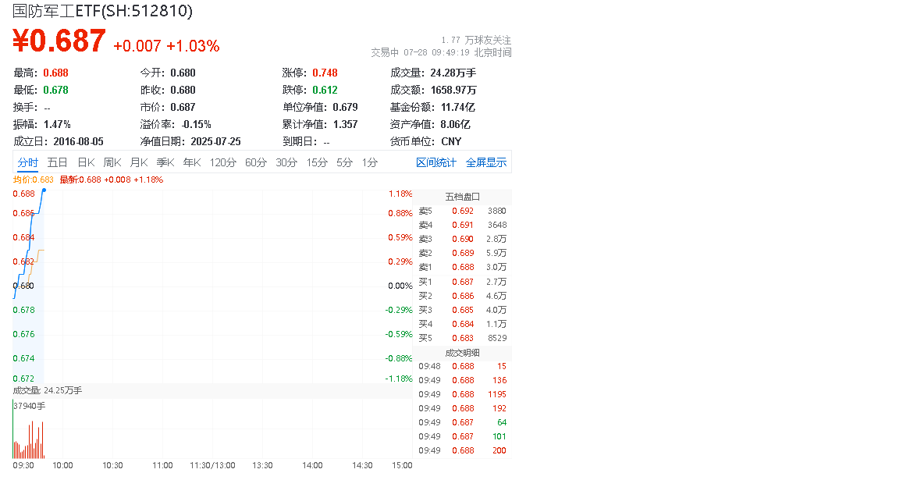Click the 单位净值 value 0.679
Screen dimensions: 910x480
pos(345,107)
